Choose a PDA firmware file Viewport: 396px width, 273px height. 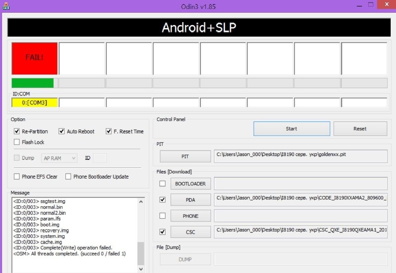[191, 200]
